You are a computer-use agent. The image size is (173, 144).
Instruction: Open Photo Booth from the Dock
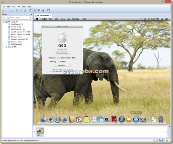tap(114, 119)
